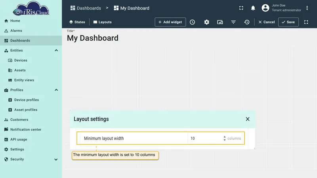Click the Entities icon in sidebar
The width and height of the screenshot is (317, 178).
coord(6,51)
